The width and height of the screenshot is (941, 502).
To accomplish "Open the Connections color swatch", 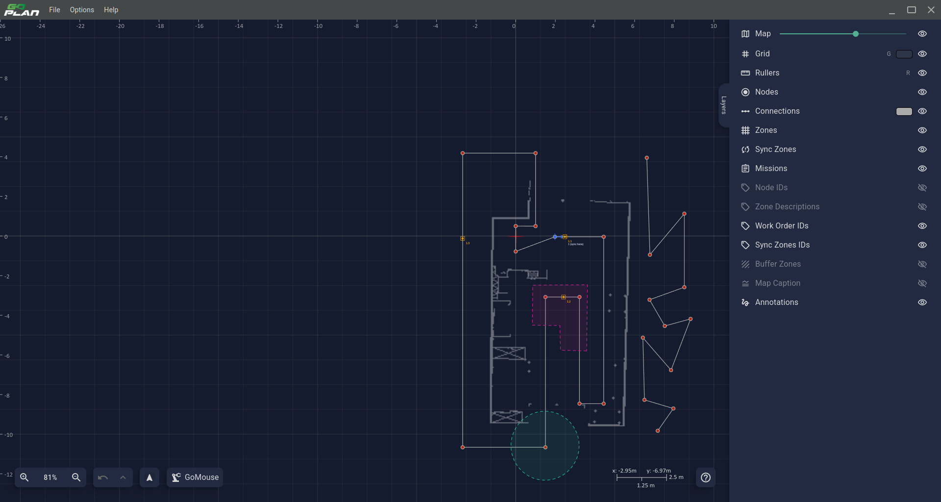I will [904, 111].
